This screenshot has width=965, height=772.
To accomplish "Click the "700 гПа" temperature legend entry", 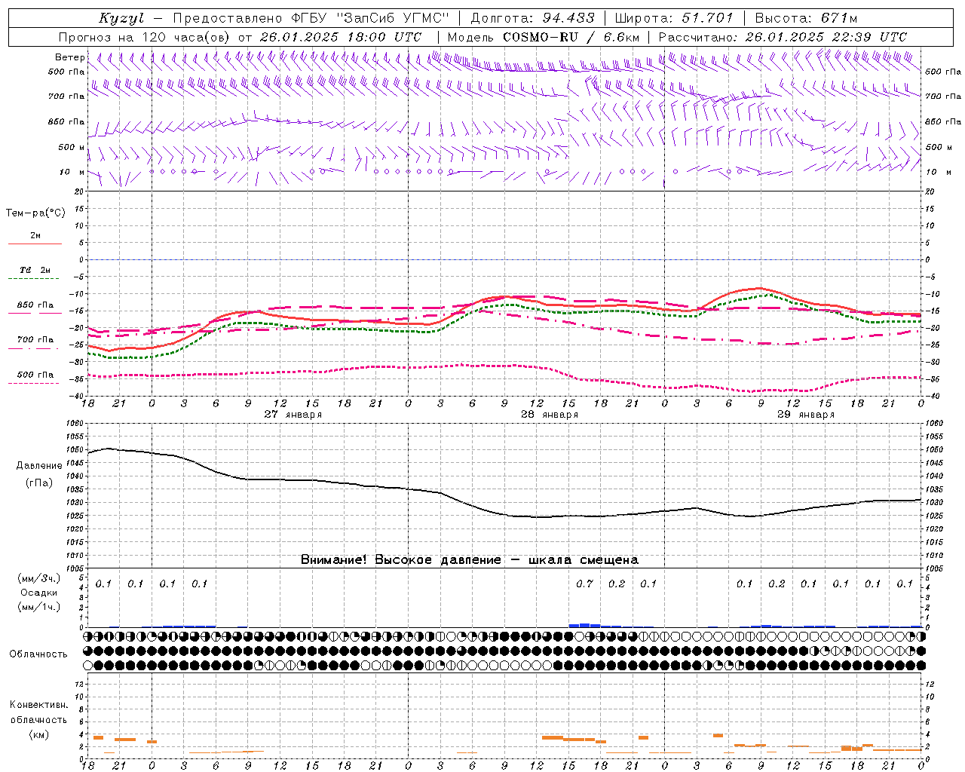I will tap(35, 340).
